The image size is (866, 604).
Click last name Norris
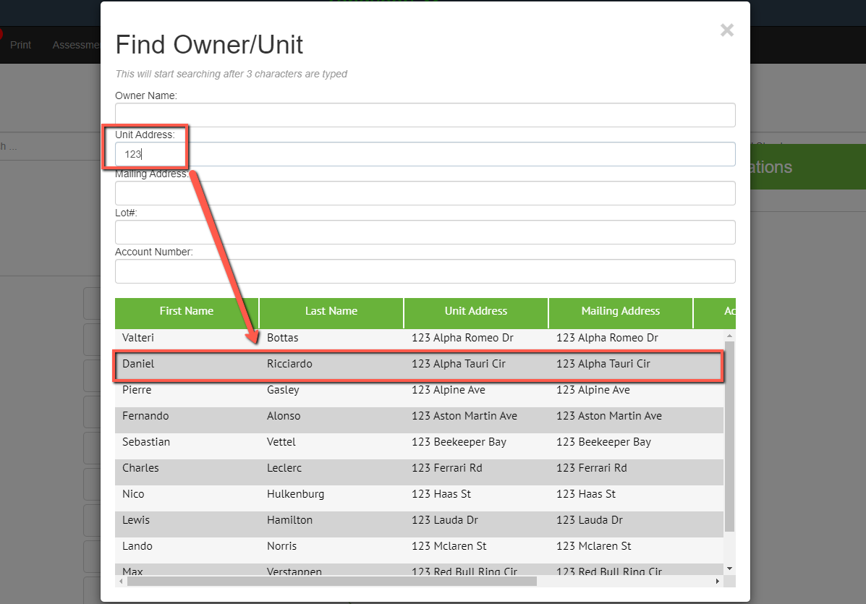click(x=281, y=545)
